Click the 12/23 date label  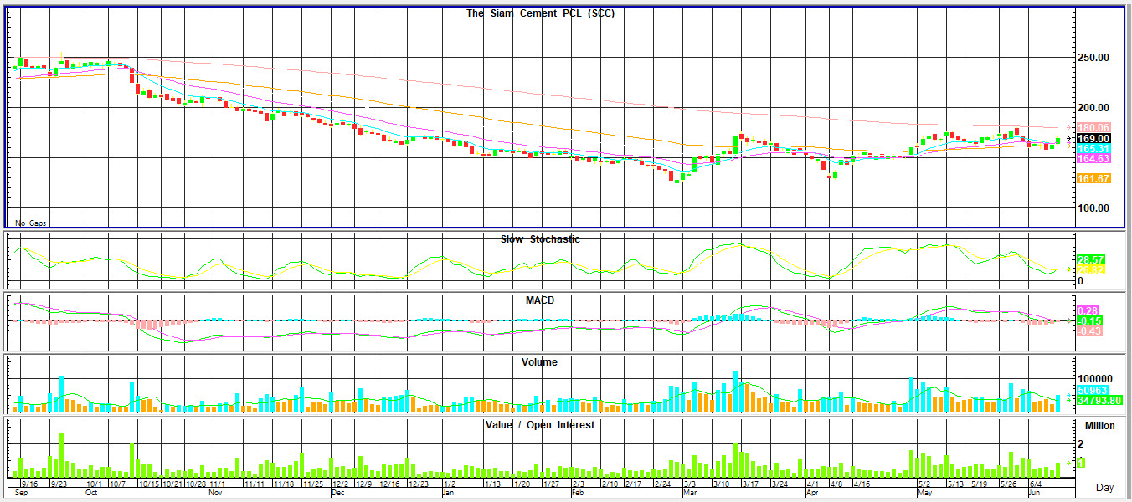(419, 484)
